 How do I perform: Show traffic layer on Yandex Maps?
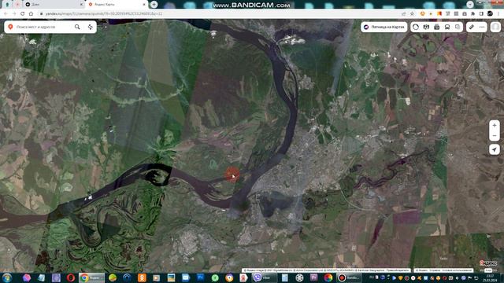(x=416, y=27)
